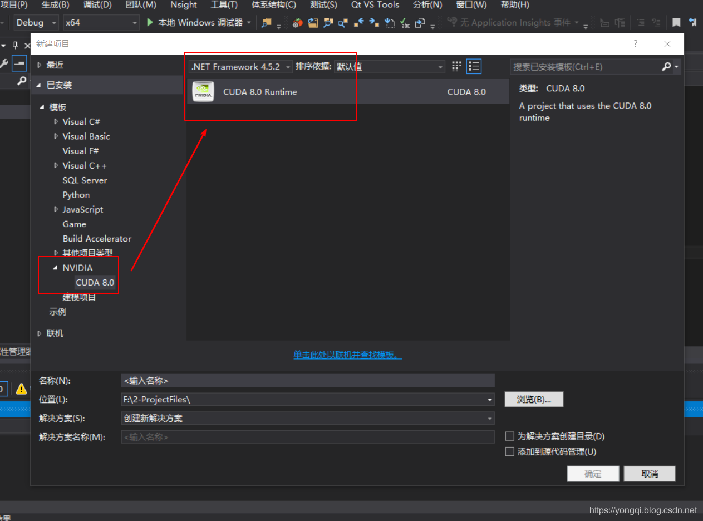This screenshot has height=521, width=703.
Task: Open the .NET Framework 4.5.2 dropdown
Action: click(x=240, y=67)
